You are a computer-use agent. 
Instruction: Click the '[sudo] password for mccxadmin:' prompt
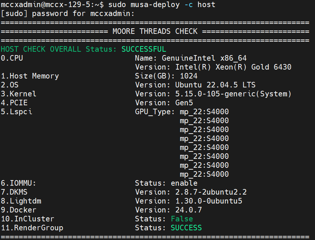click(68, 14)
